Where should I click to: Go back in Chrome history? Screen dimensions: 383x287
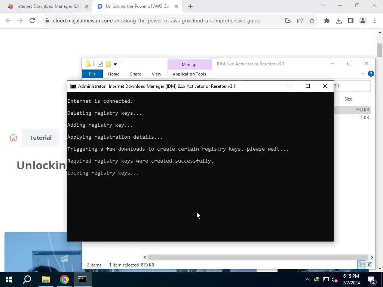point(8,21)
